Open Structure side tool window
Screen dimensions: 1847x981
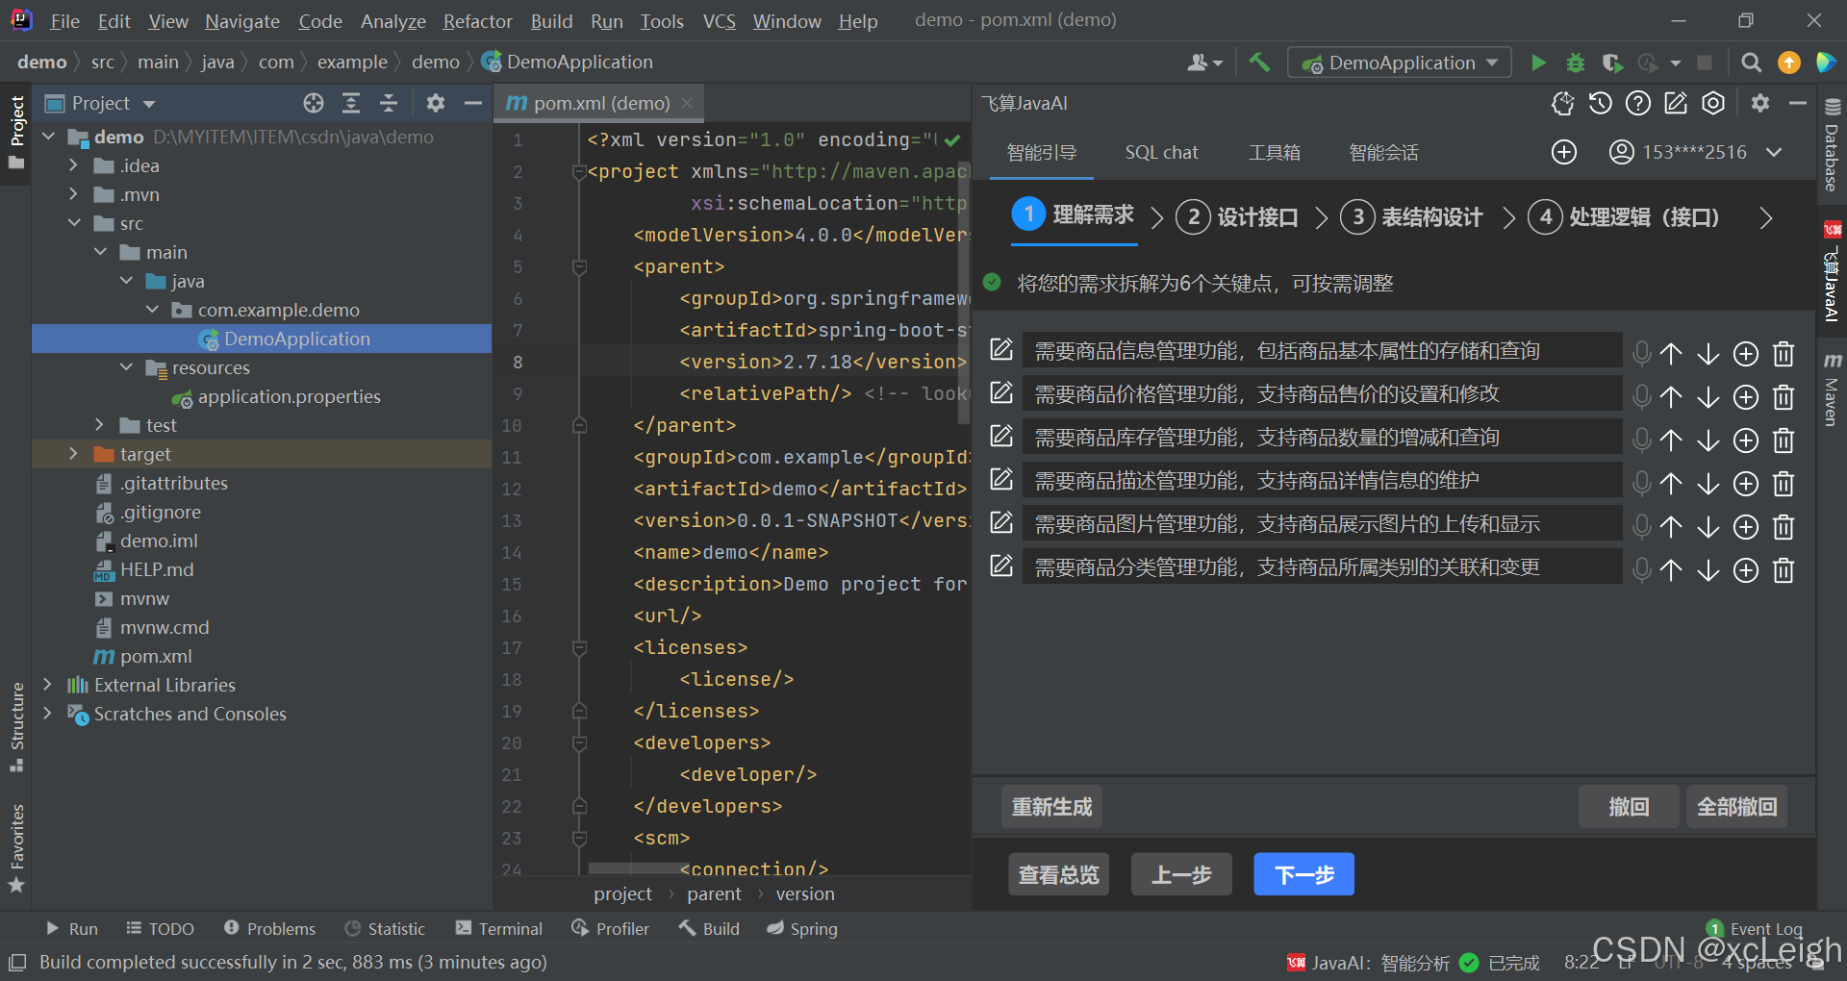click(16, 726)
